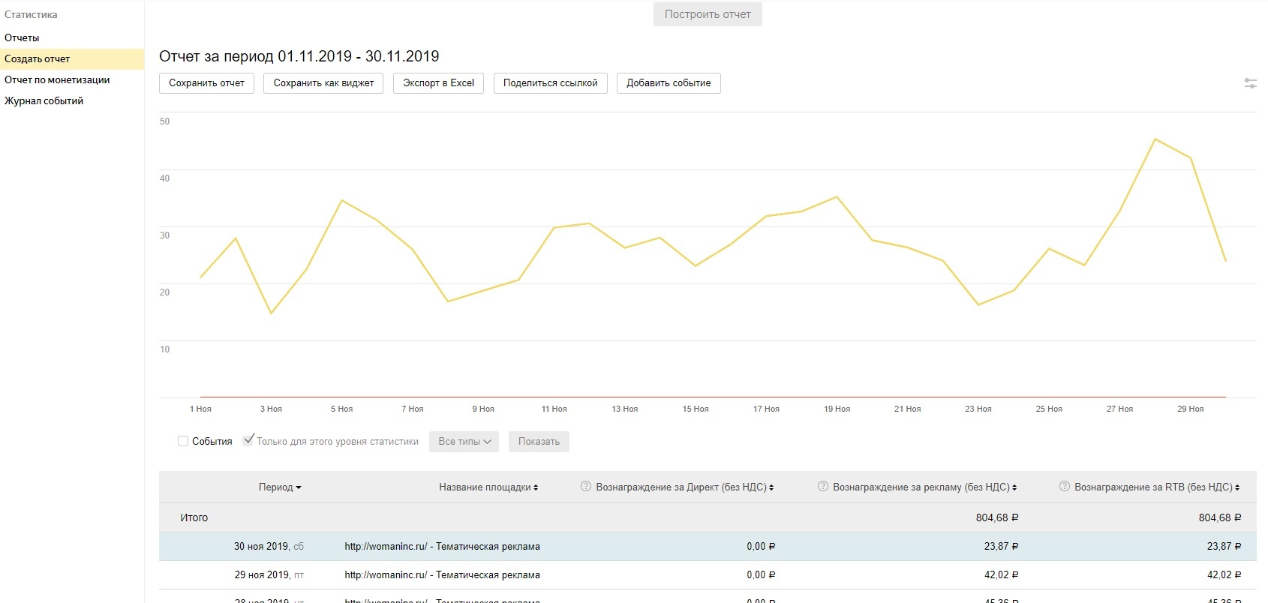Toggle Только для этого уровня статистики checkbox
The image size is (1268, 603).
248,440
